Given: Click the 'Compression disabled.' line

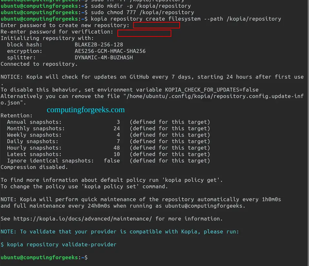Looking at the screenshot, I should (34, 167).
